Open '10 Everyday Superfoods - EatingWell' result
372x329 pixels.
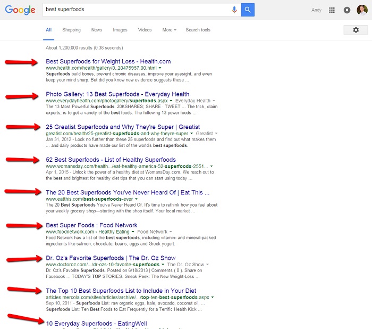pyautogui.click(x=96, y=324)
